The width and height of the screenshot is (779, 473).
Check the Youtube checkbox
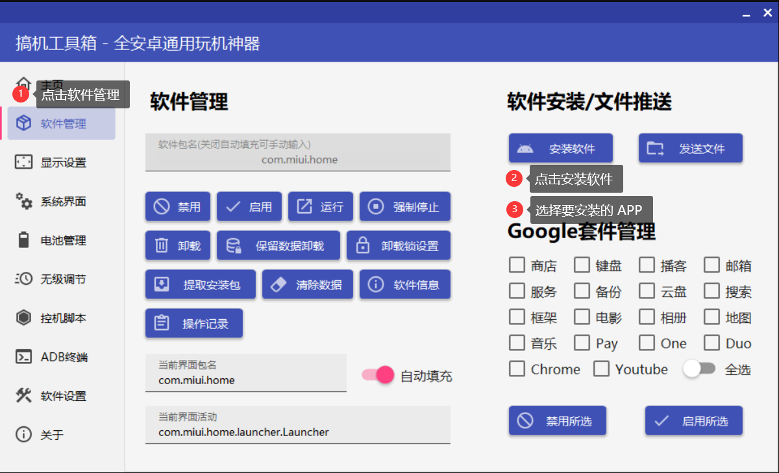pyautogui.click(x=601, y=369)
